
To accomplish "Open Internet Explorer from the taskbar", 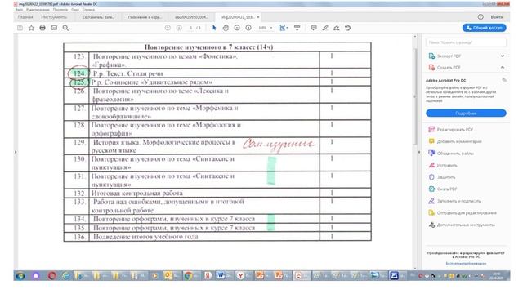I will [x=66, y=276].
